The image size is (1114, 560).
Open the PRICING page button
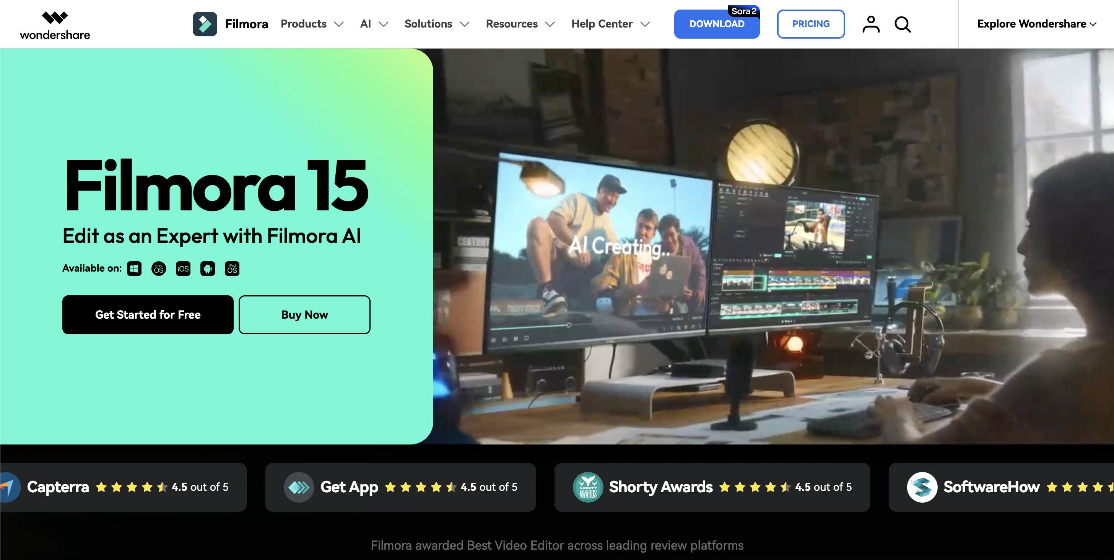811,24
